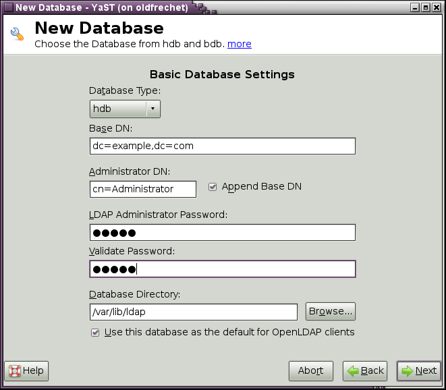Click the Validate Password field
The height and width of the screenshot is (390, 446).
222,269
